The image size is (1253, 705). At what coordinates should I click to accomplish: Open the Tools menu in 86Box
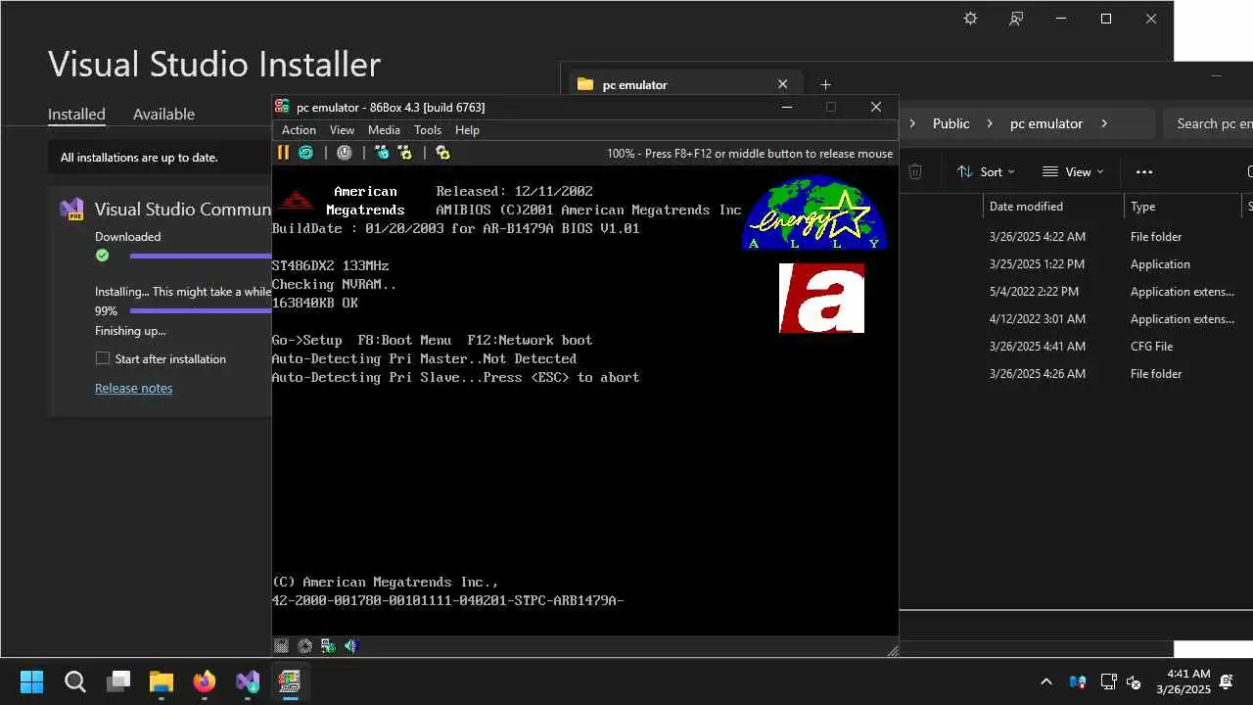click(x=428, y=130)
